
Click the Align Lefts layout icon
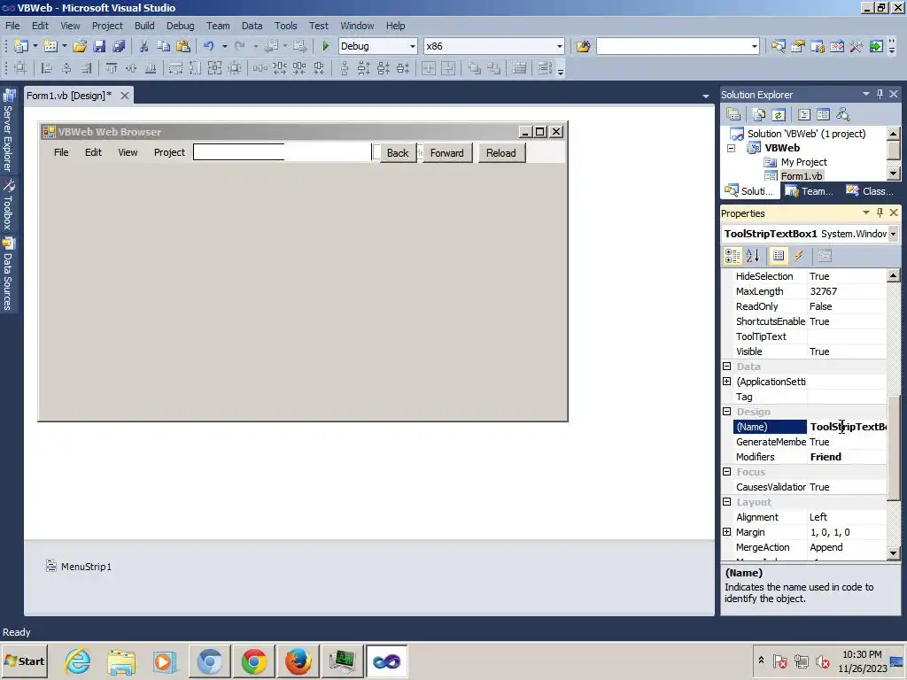click(47, 68)
